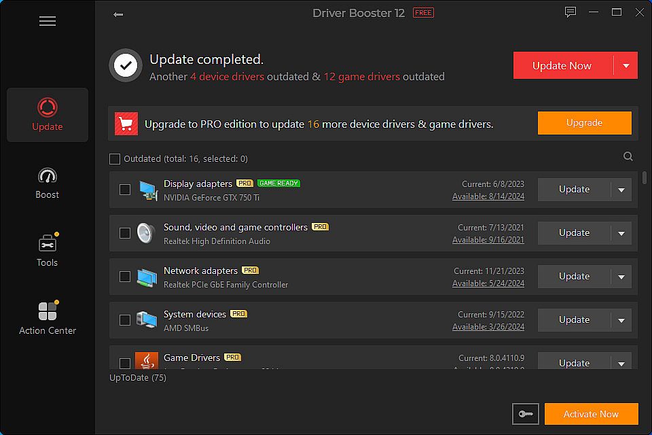This screenshot has width=652, height=435.
Task: Check the Game Drivers checkbox
Action: [x=125, y=363]
